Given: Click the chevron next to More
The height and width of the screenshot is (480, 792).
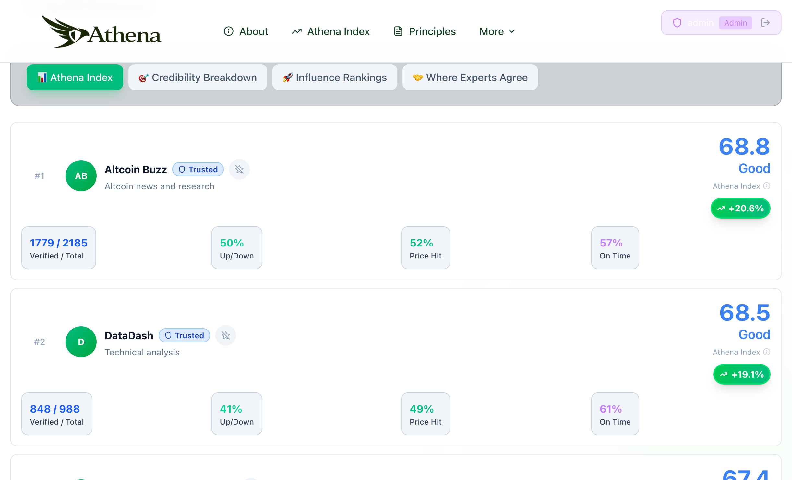Looking at the screenshot, I should 512,31.
